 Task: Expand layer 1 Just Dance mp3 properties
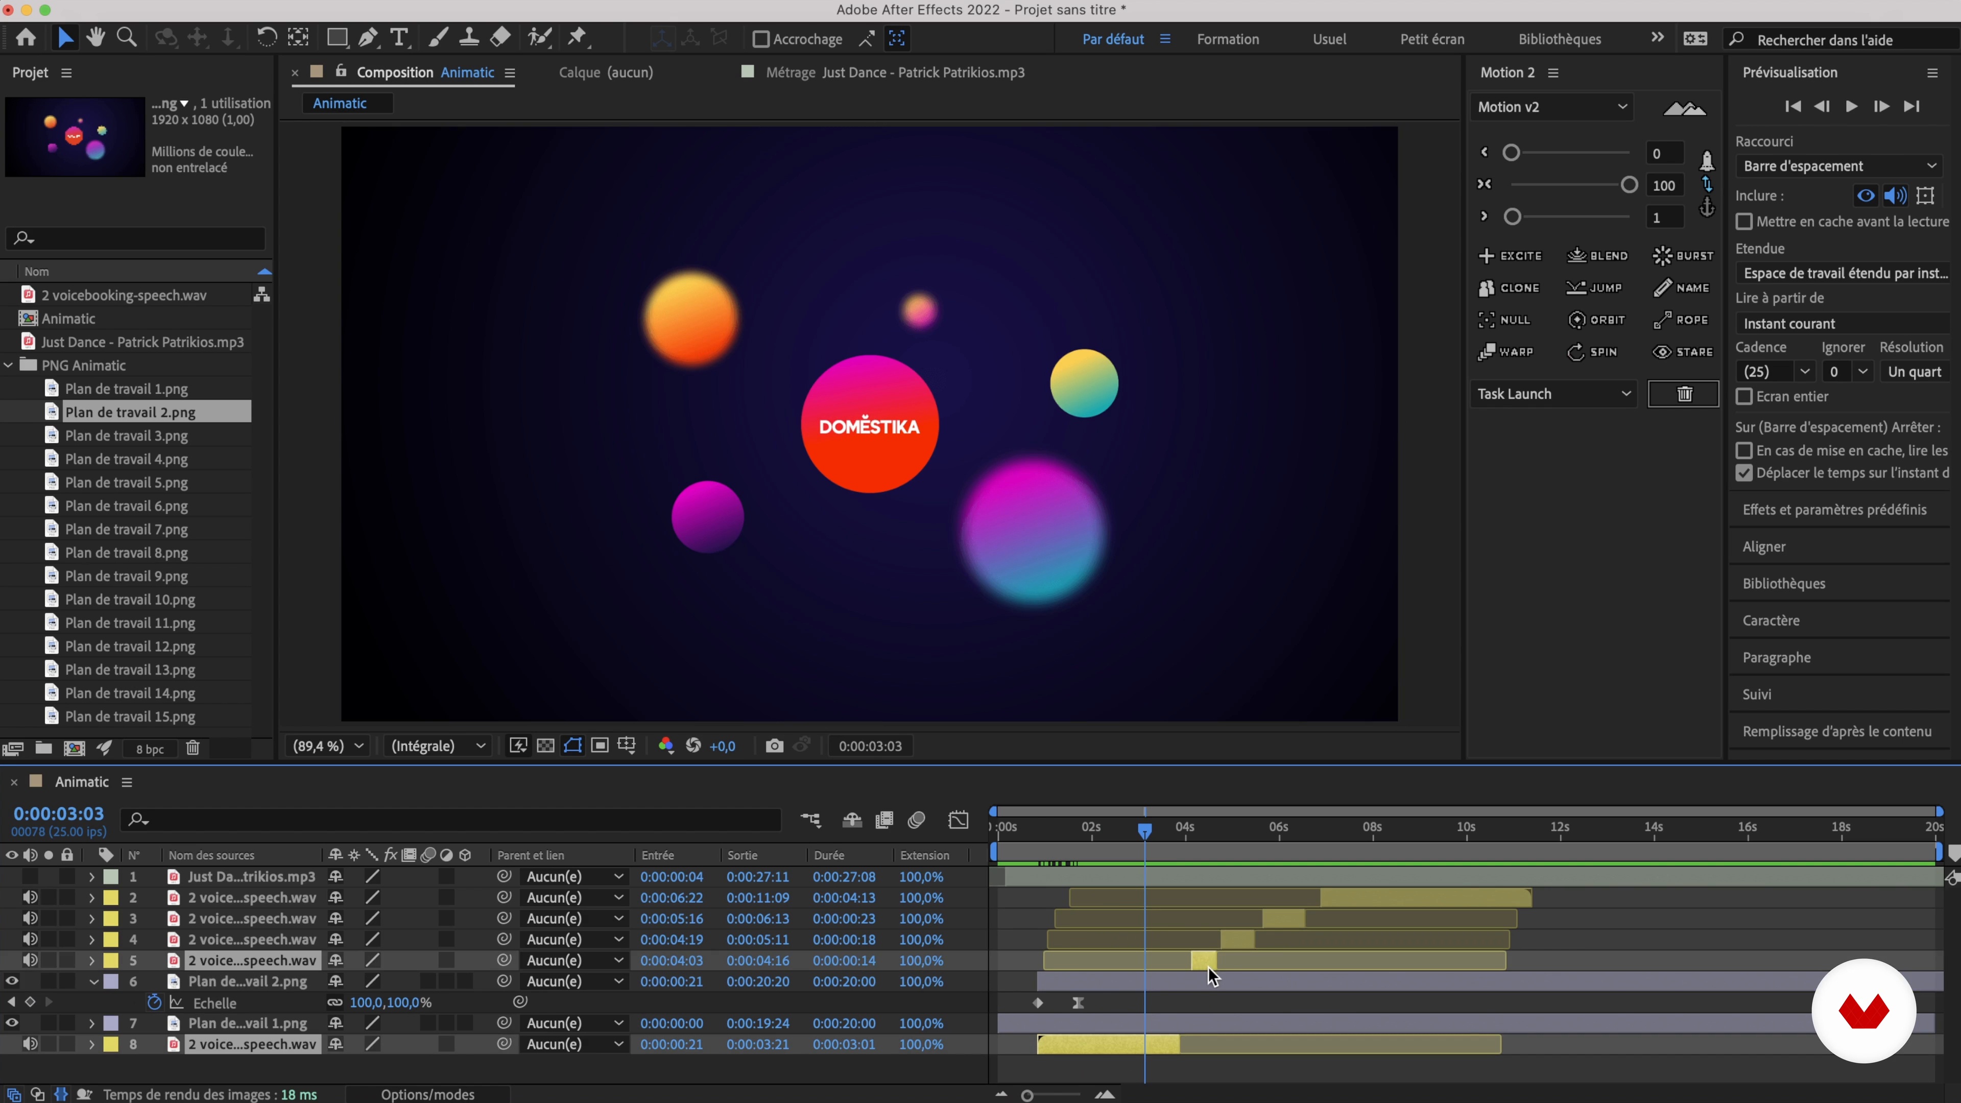point(91,877)
